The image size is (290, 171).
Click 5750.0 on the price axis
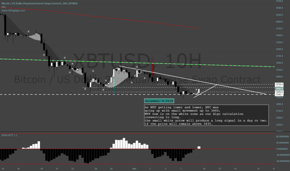click(279, 29)
